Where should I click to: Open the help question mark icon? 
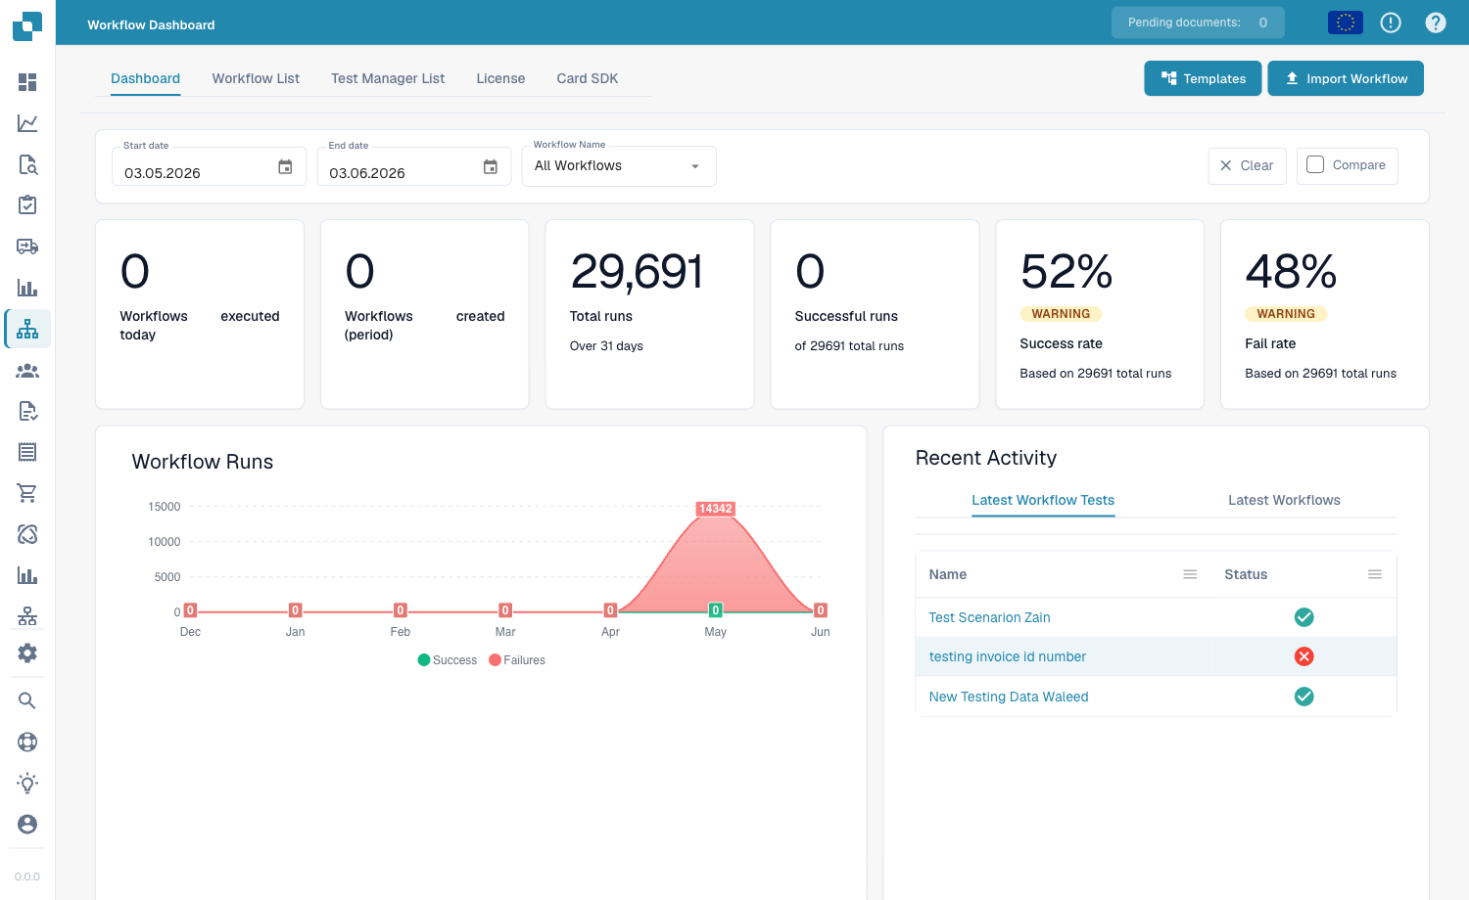pyautogui.click(x=1436, y=22)
